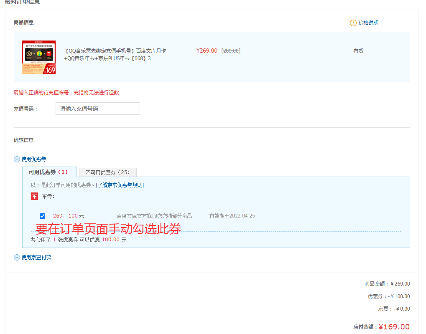Open the product thumbnail image
The width and height of the screenshot is (426, 334).
[x=39, y=57]
